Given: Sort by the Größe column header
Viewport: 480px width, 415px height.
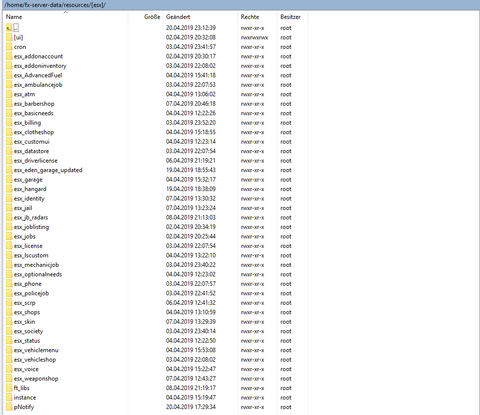Looking at the screenshot, I should (x=152, y=17).
